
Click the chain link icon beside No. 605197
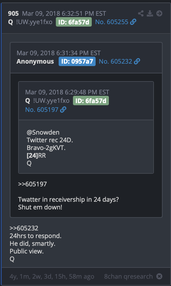pyautogui.click(x=63, y=110)
